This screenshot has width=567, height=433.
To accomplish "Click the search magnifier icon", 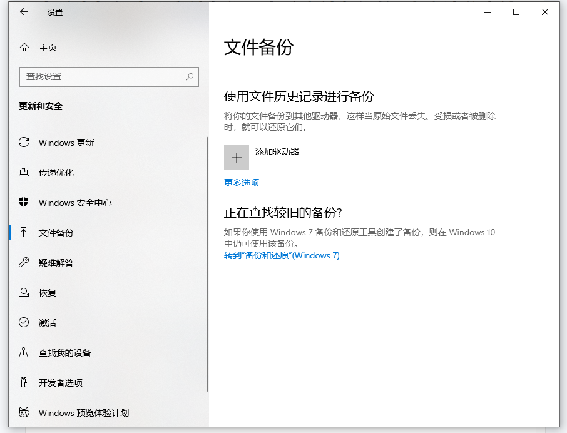I will (x=190, y=76).
